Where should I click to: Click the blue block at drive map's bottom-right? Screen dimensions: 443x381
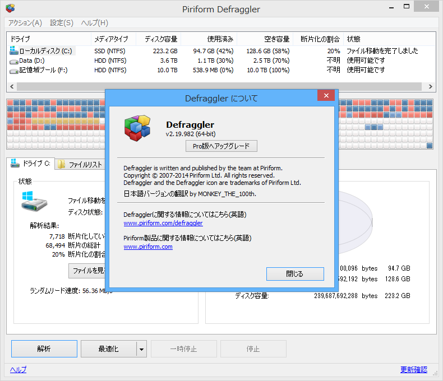pos(430,146)
